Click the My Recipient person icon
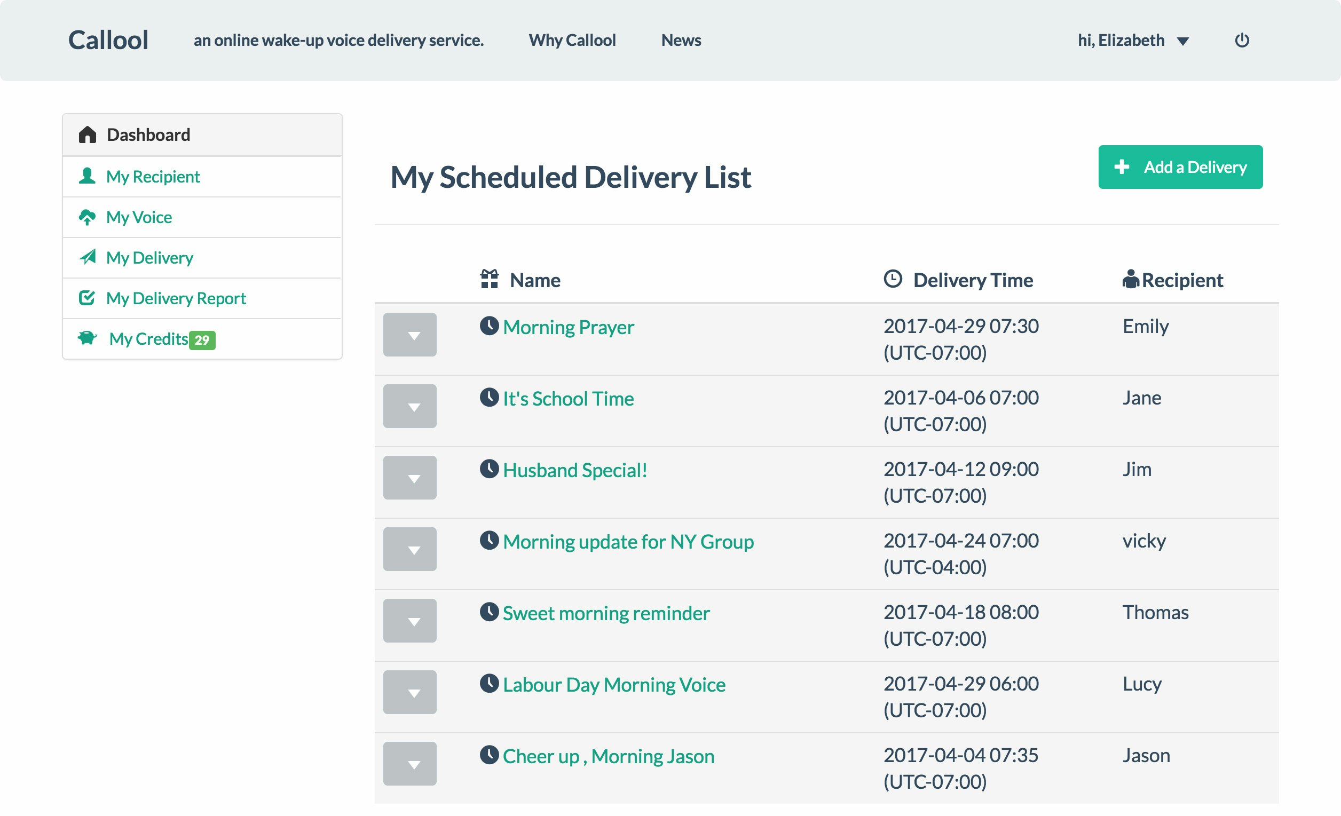This screenshot has height=816, width=1341. coord(87,176)
